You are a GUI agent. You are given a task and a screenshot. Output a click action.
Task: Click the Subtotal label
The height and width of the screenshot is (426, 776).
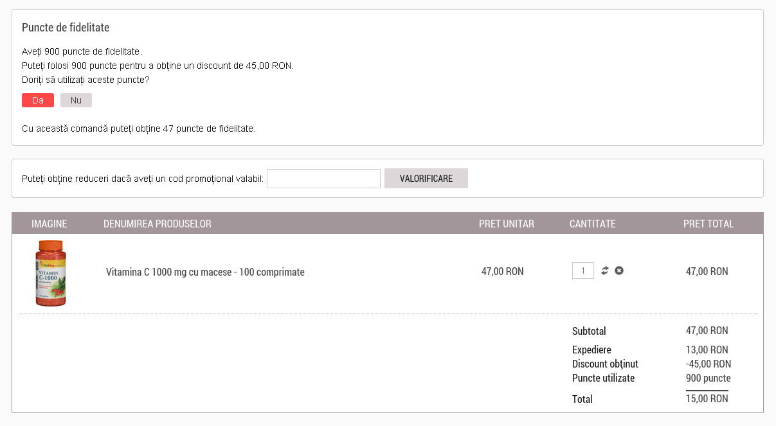(x=589, y=332)
